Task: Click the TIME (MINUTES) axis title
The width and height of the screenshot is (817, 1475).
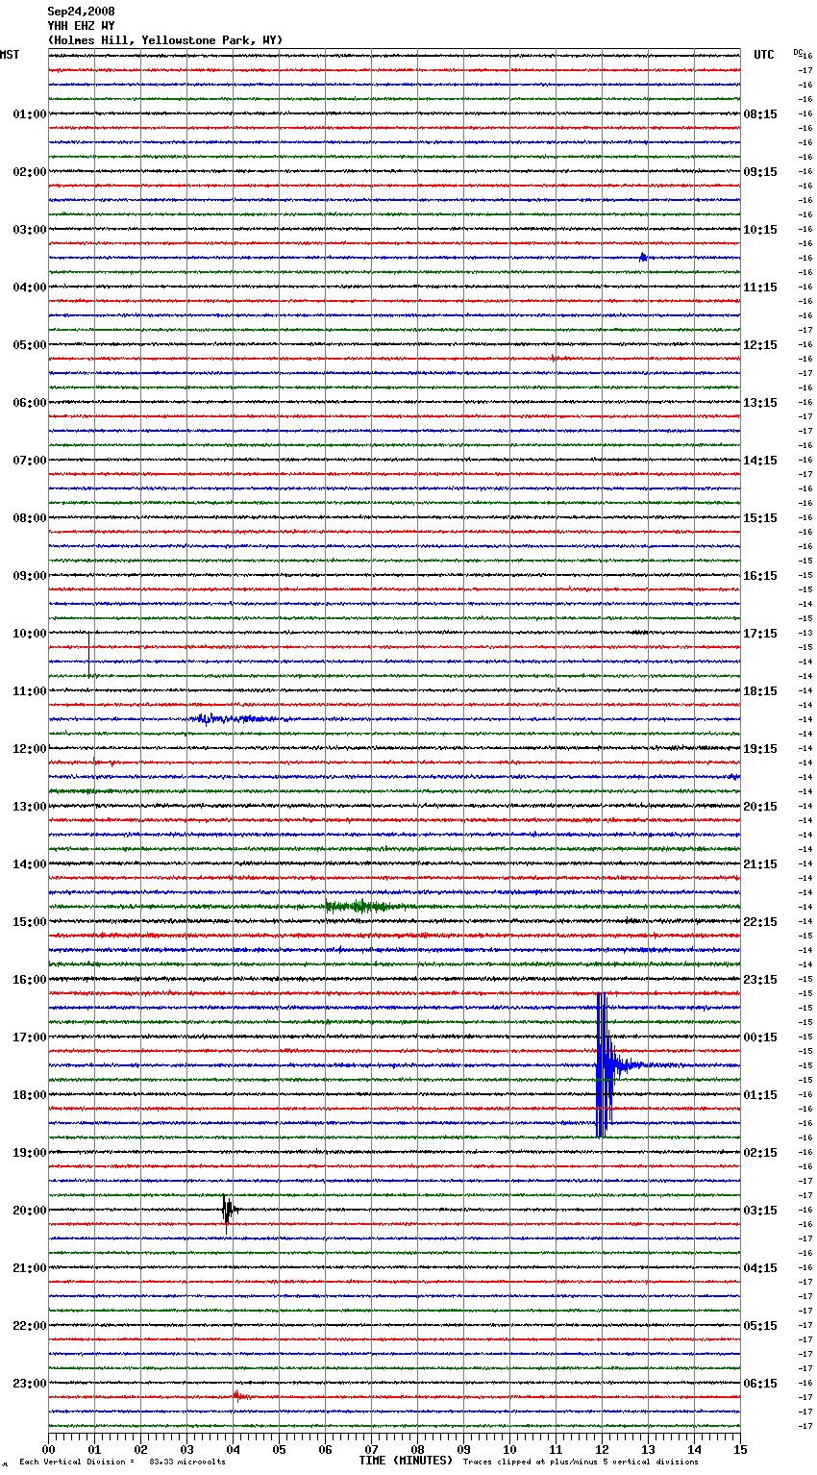Action: tap(406, 1461)
